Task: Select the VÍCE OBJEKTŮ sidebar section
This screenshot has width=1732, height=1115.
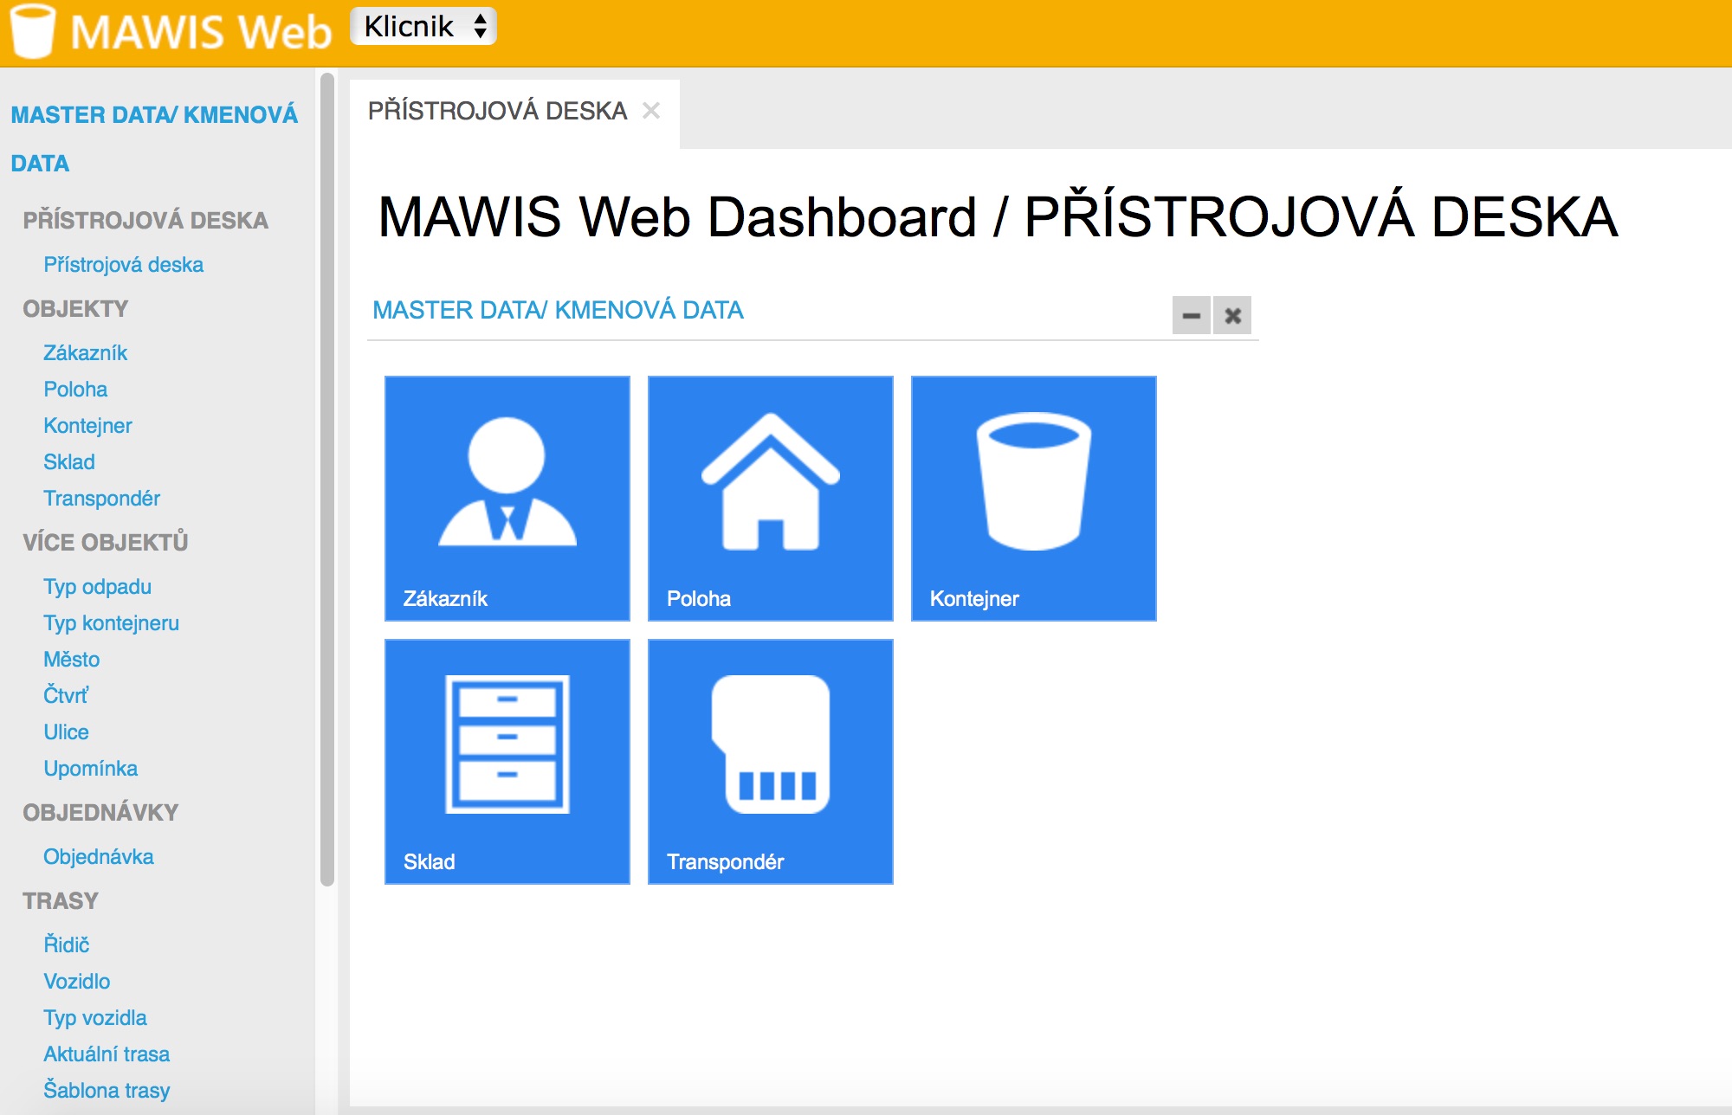Action: (x=106, y=542)
